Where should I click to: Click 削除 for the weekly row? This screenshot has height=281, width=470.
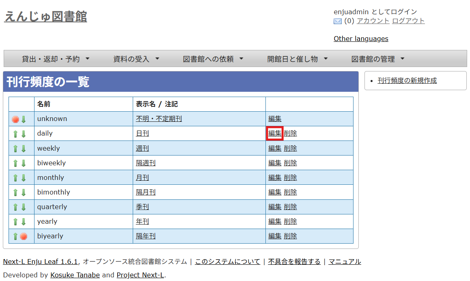pyautogui.click(x=291, y=148)
